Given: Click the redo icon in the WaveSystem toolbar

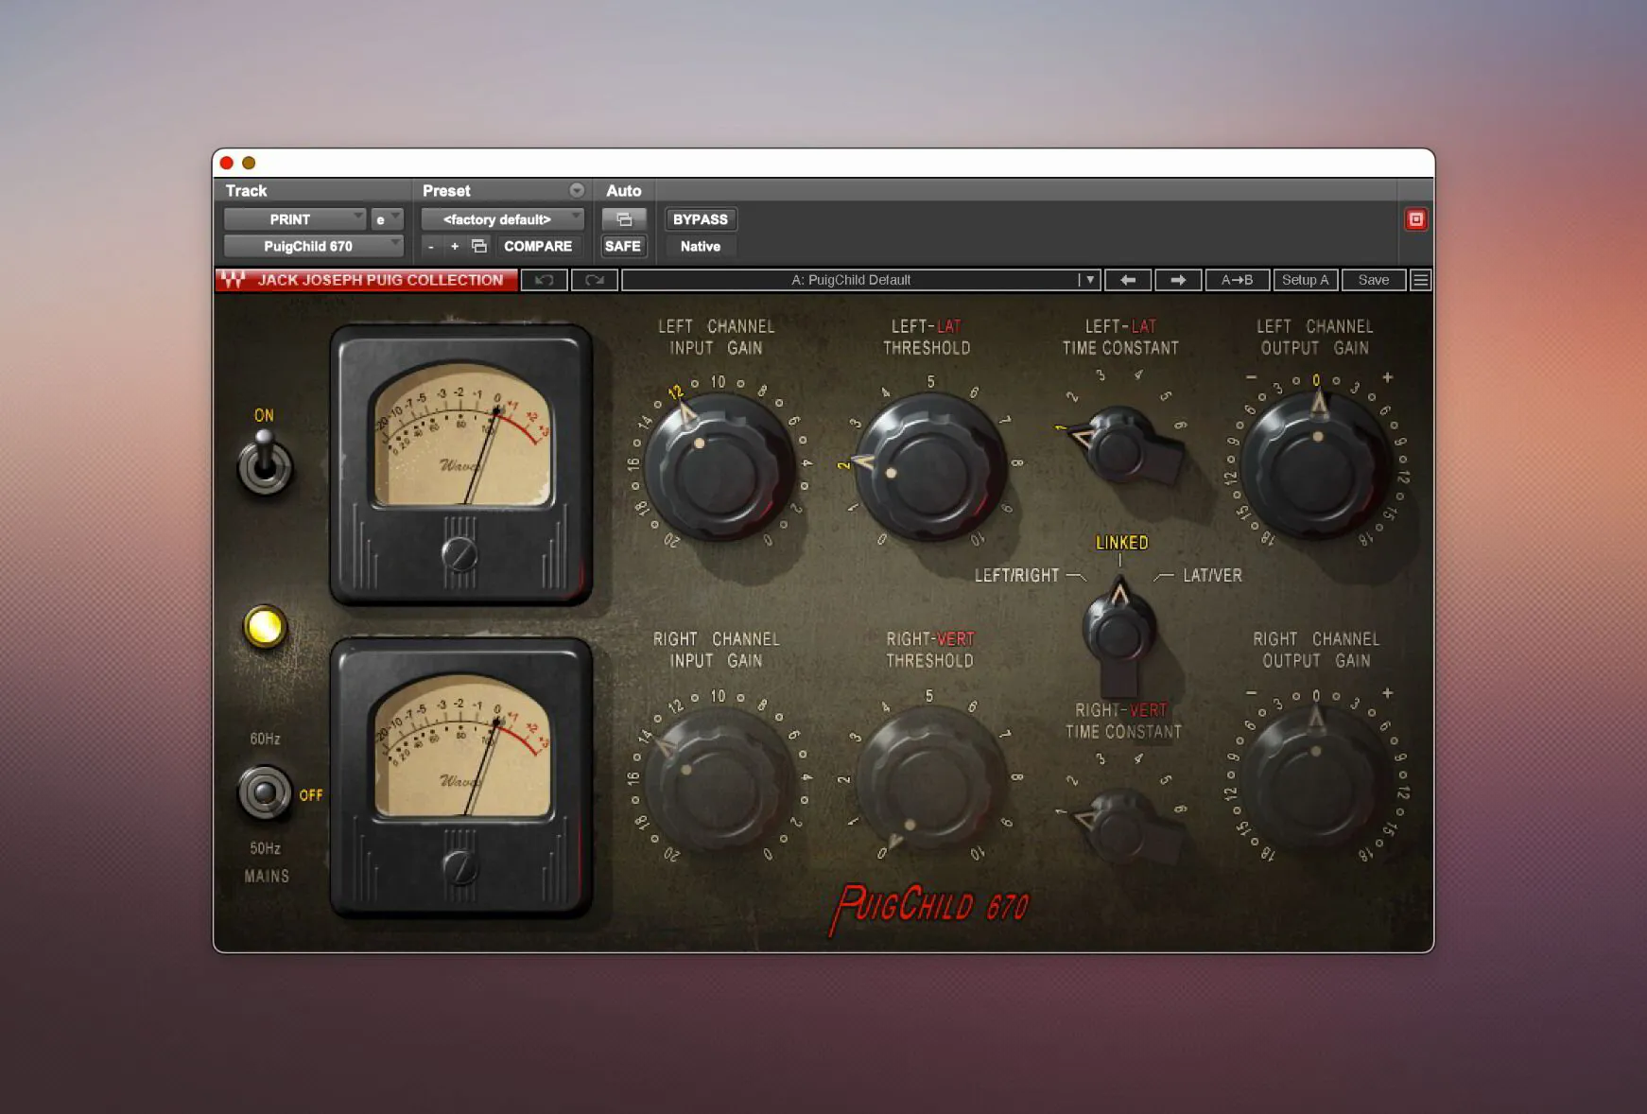Looking at the screenshot, I should (x=595, y=280).
